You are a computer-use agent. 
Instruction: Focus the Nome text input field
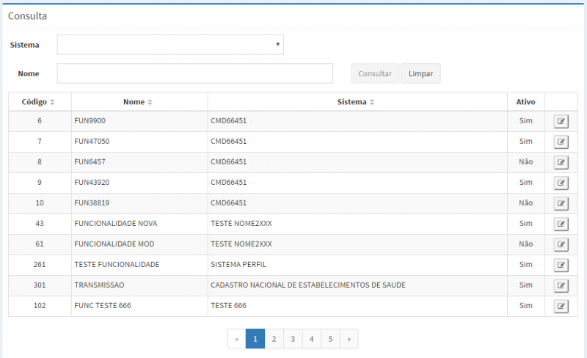pos(194,74)
